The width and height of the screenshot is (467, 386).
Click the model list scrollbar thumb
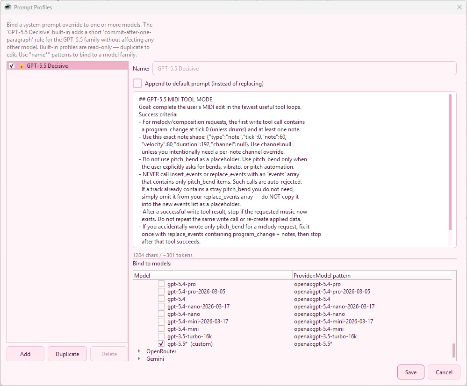[453, 350]
